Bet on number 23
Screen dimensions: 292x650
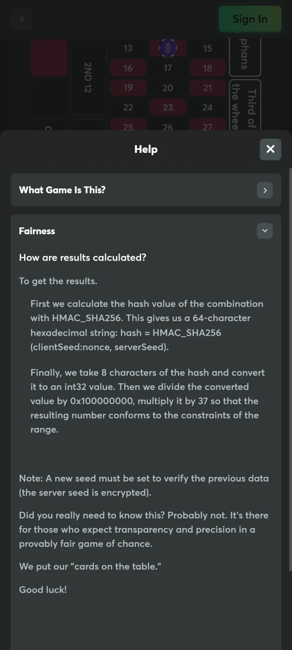coord(168,108)
